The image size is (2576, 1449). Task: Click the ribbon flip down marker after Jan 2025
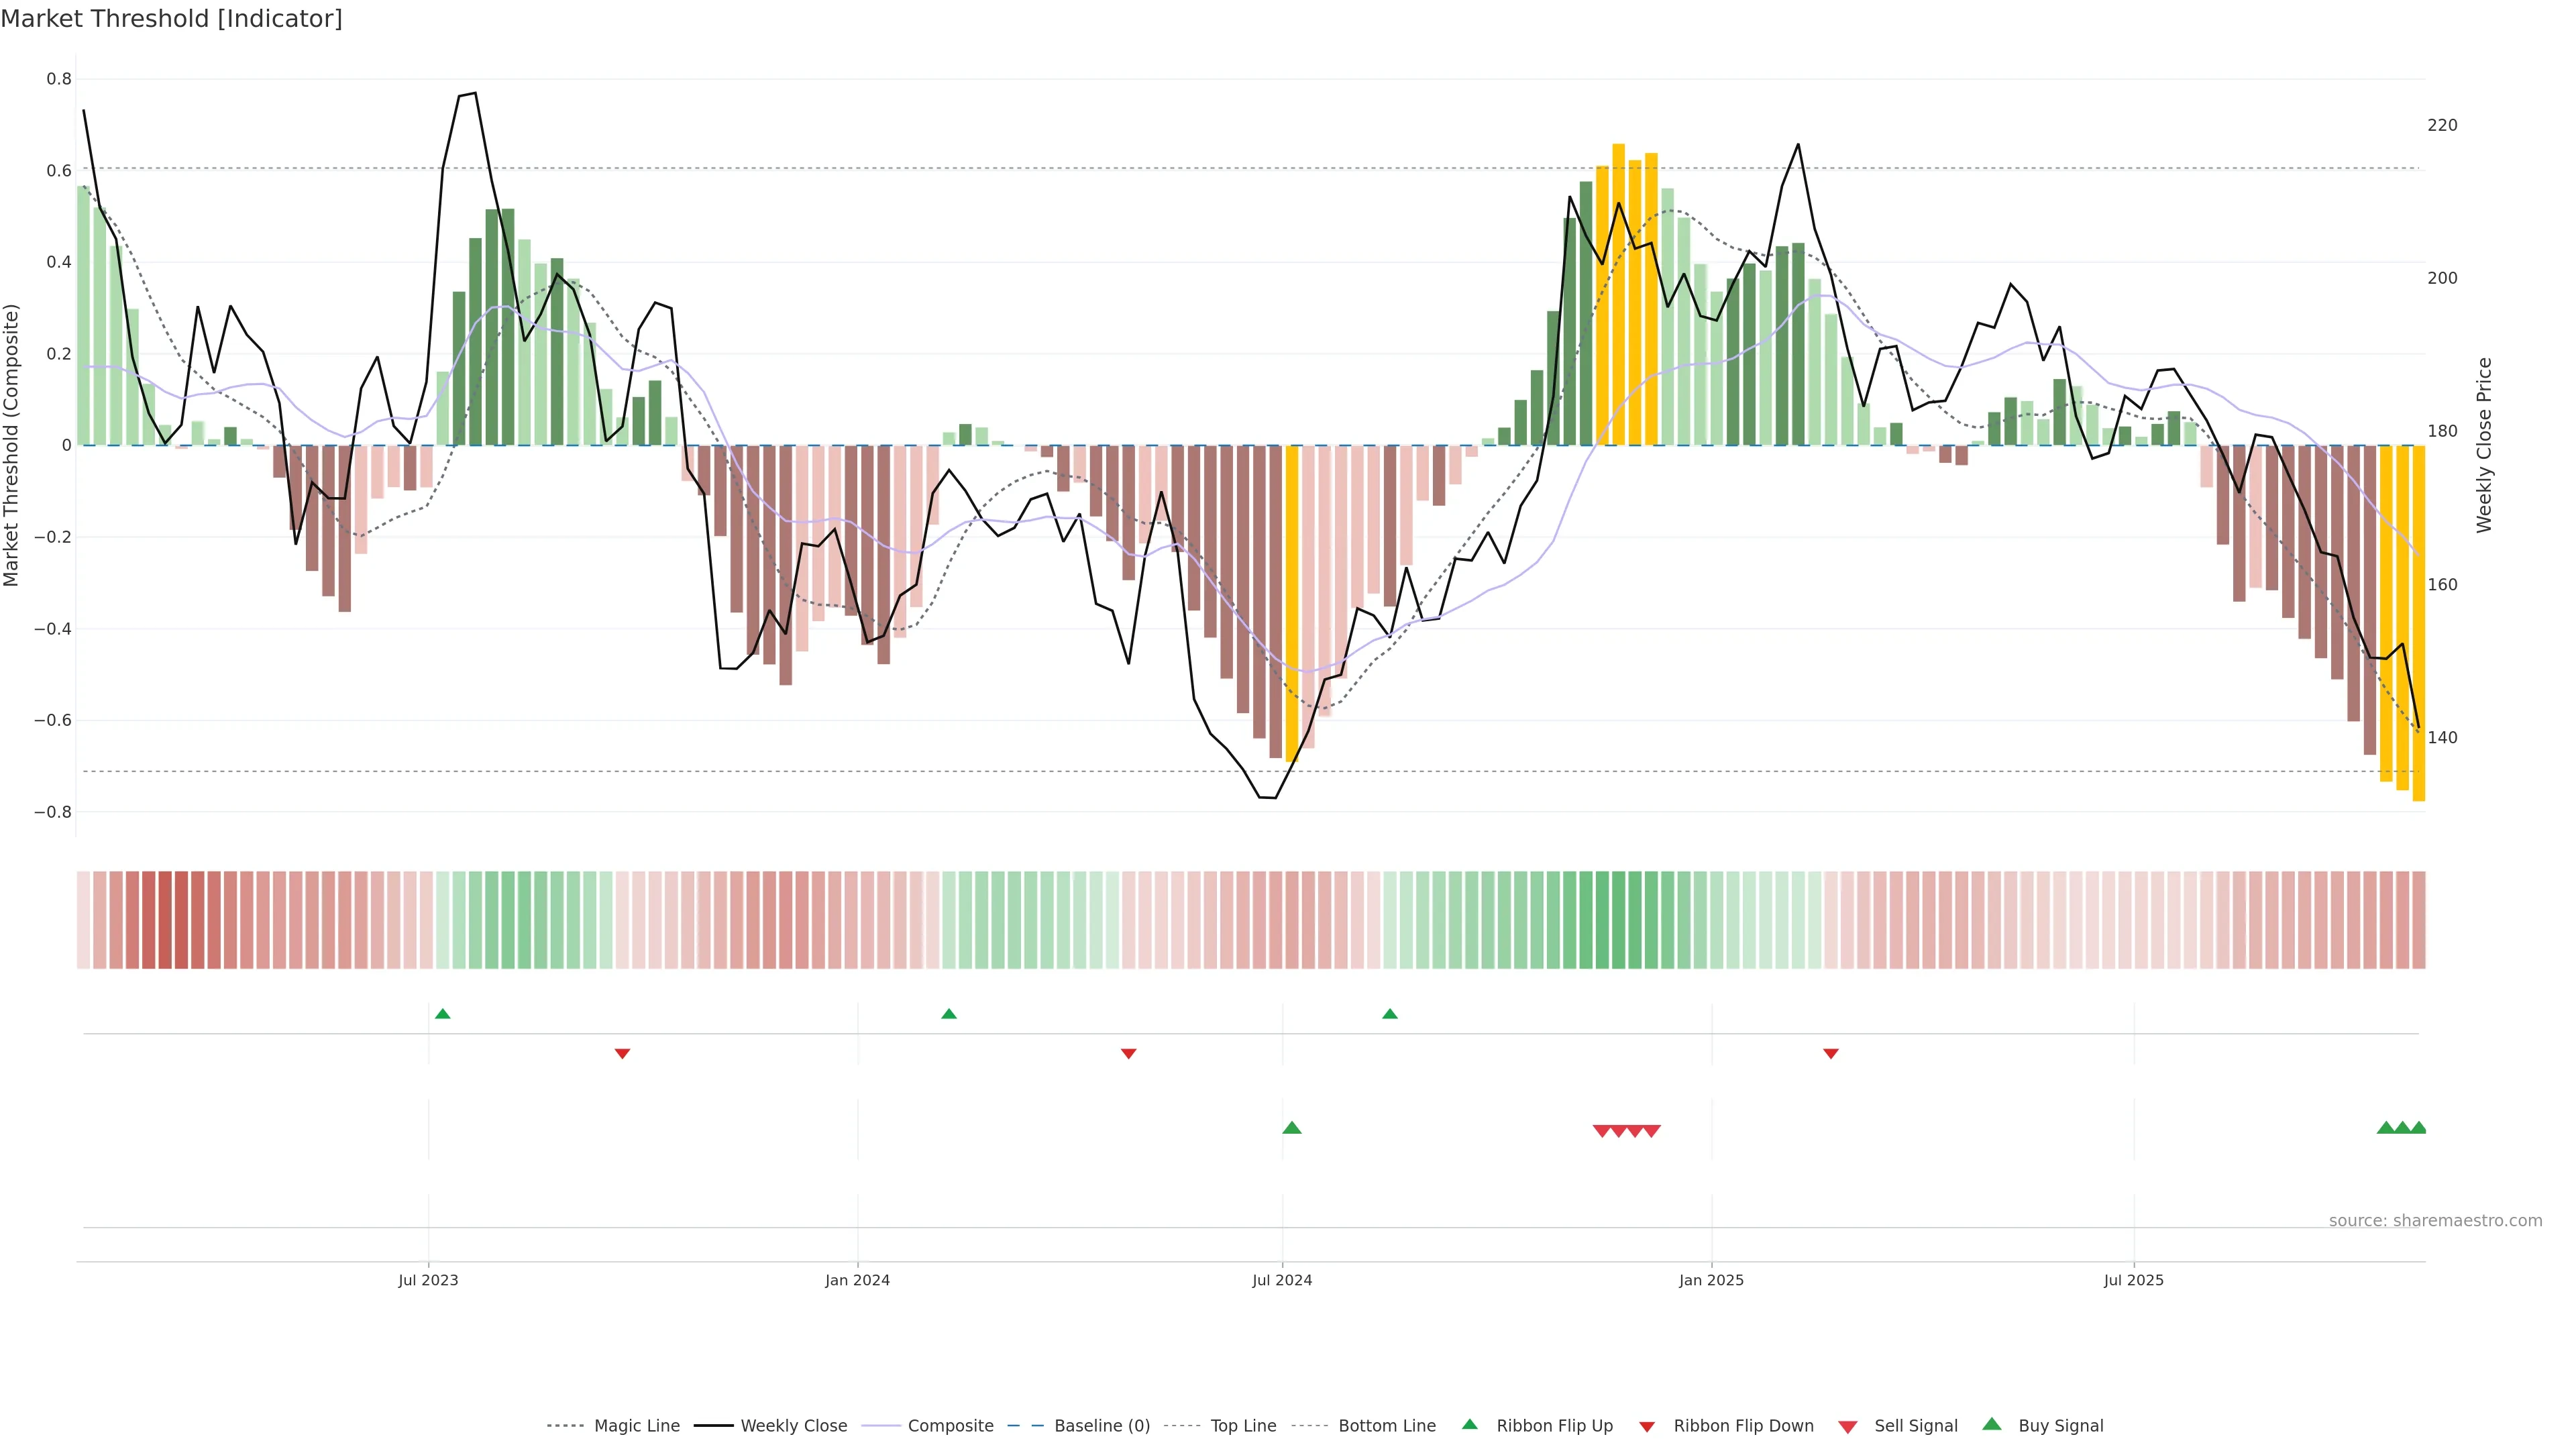(x=1830, y=1053)
